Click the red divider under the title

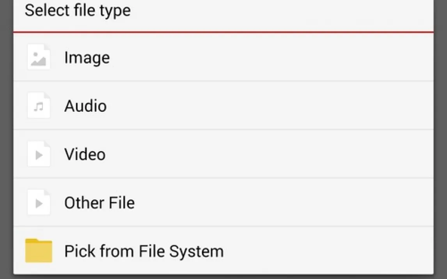223,32
